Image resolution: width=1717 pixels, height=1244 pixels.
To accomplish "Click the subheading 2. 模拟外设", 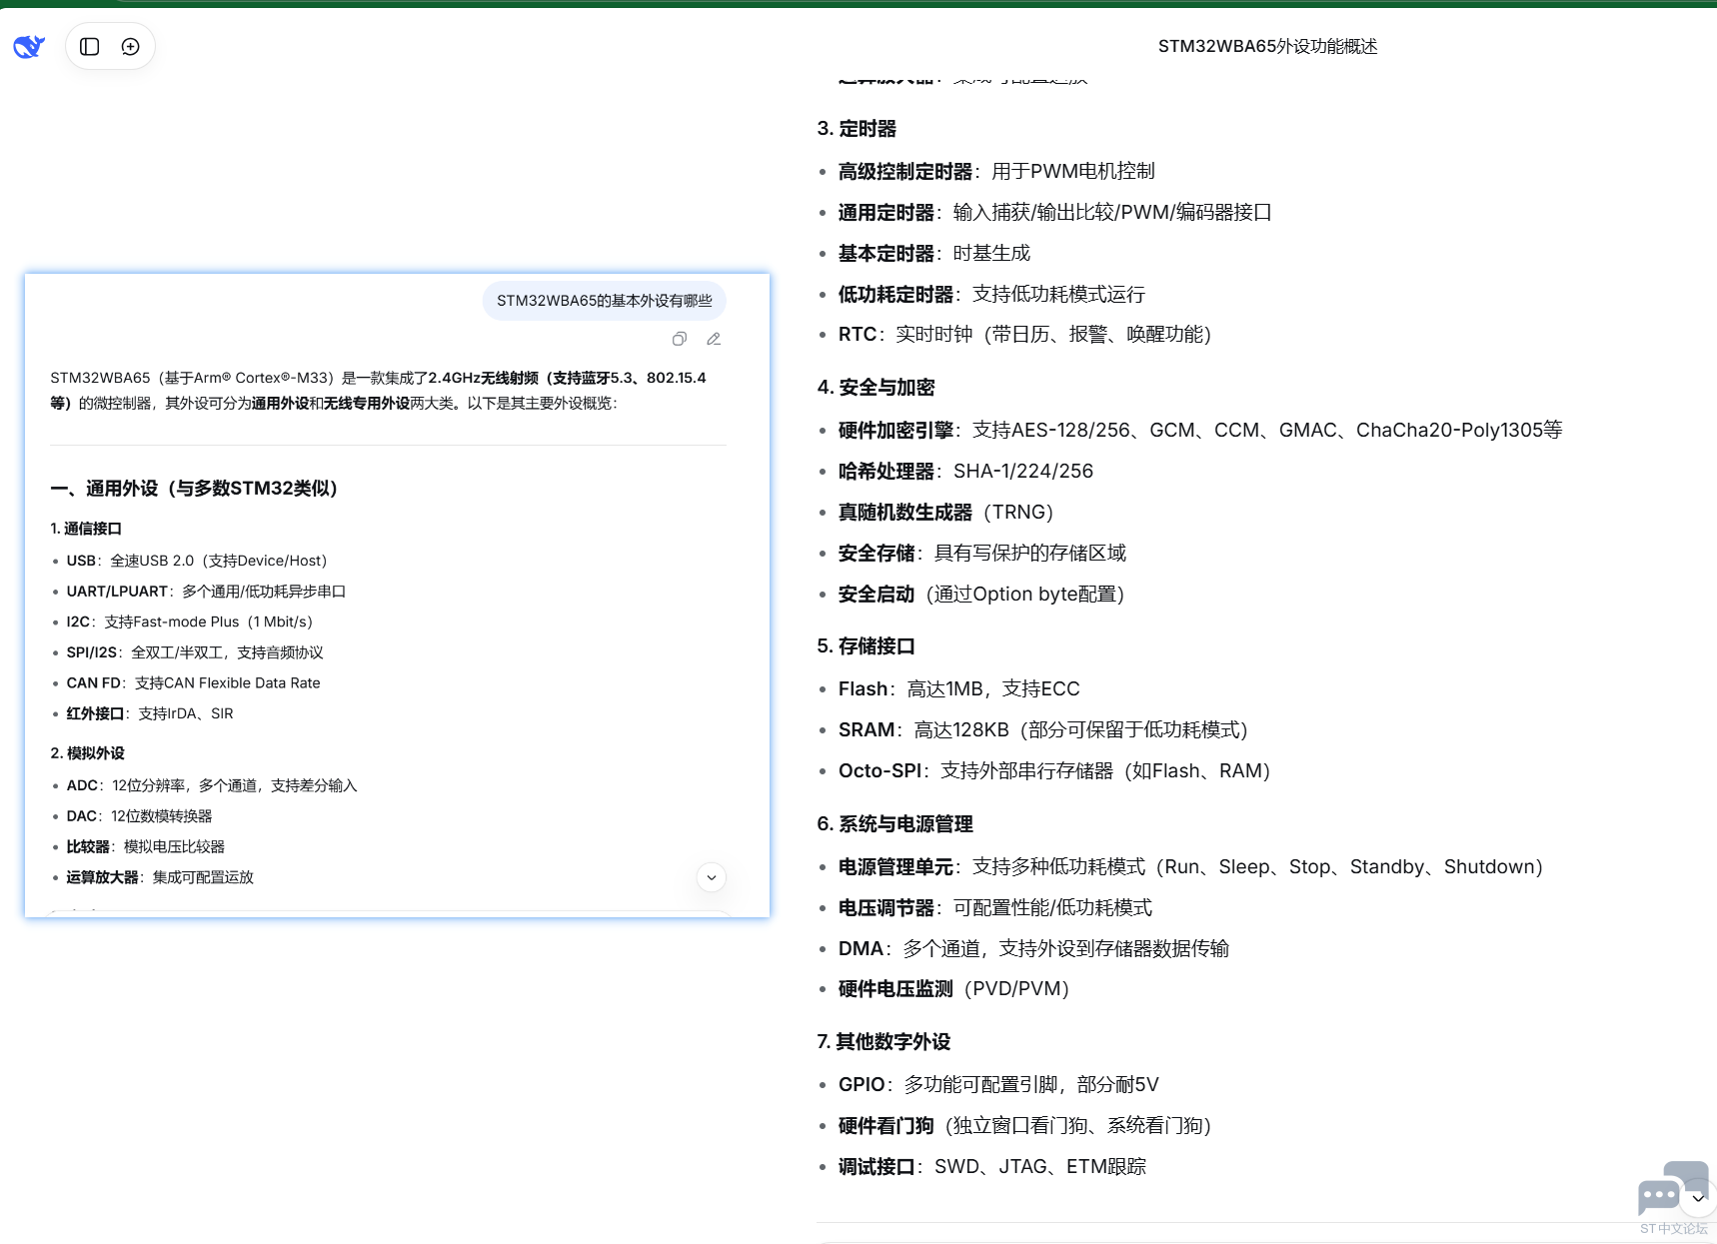I will pyautogui.click(x=88, y=753).
